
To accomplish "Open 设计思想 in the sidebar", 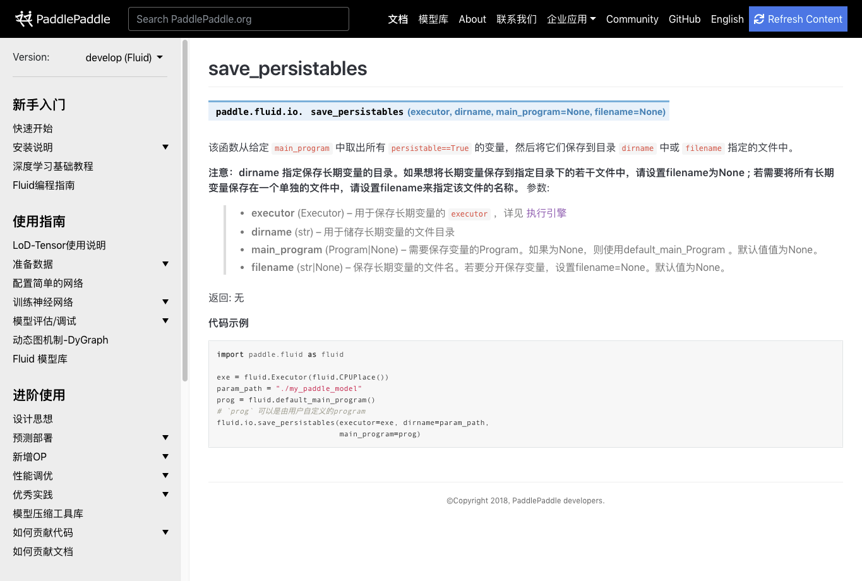I will tap(33, 419).
